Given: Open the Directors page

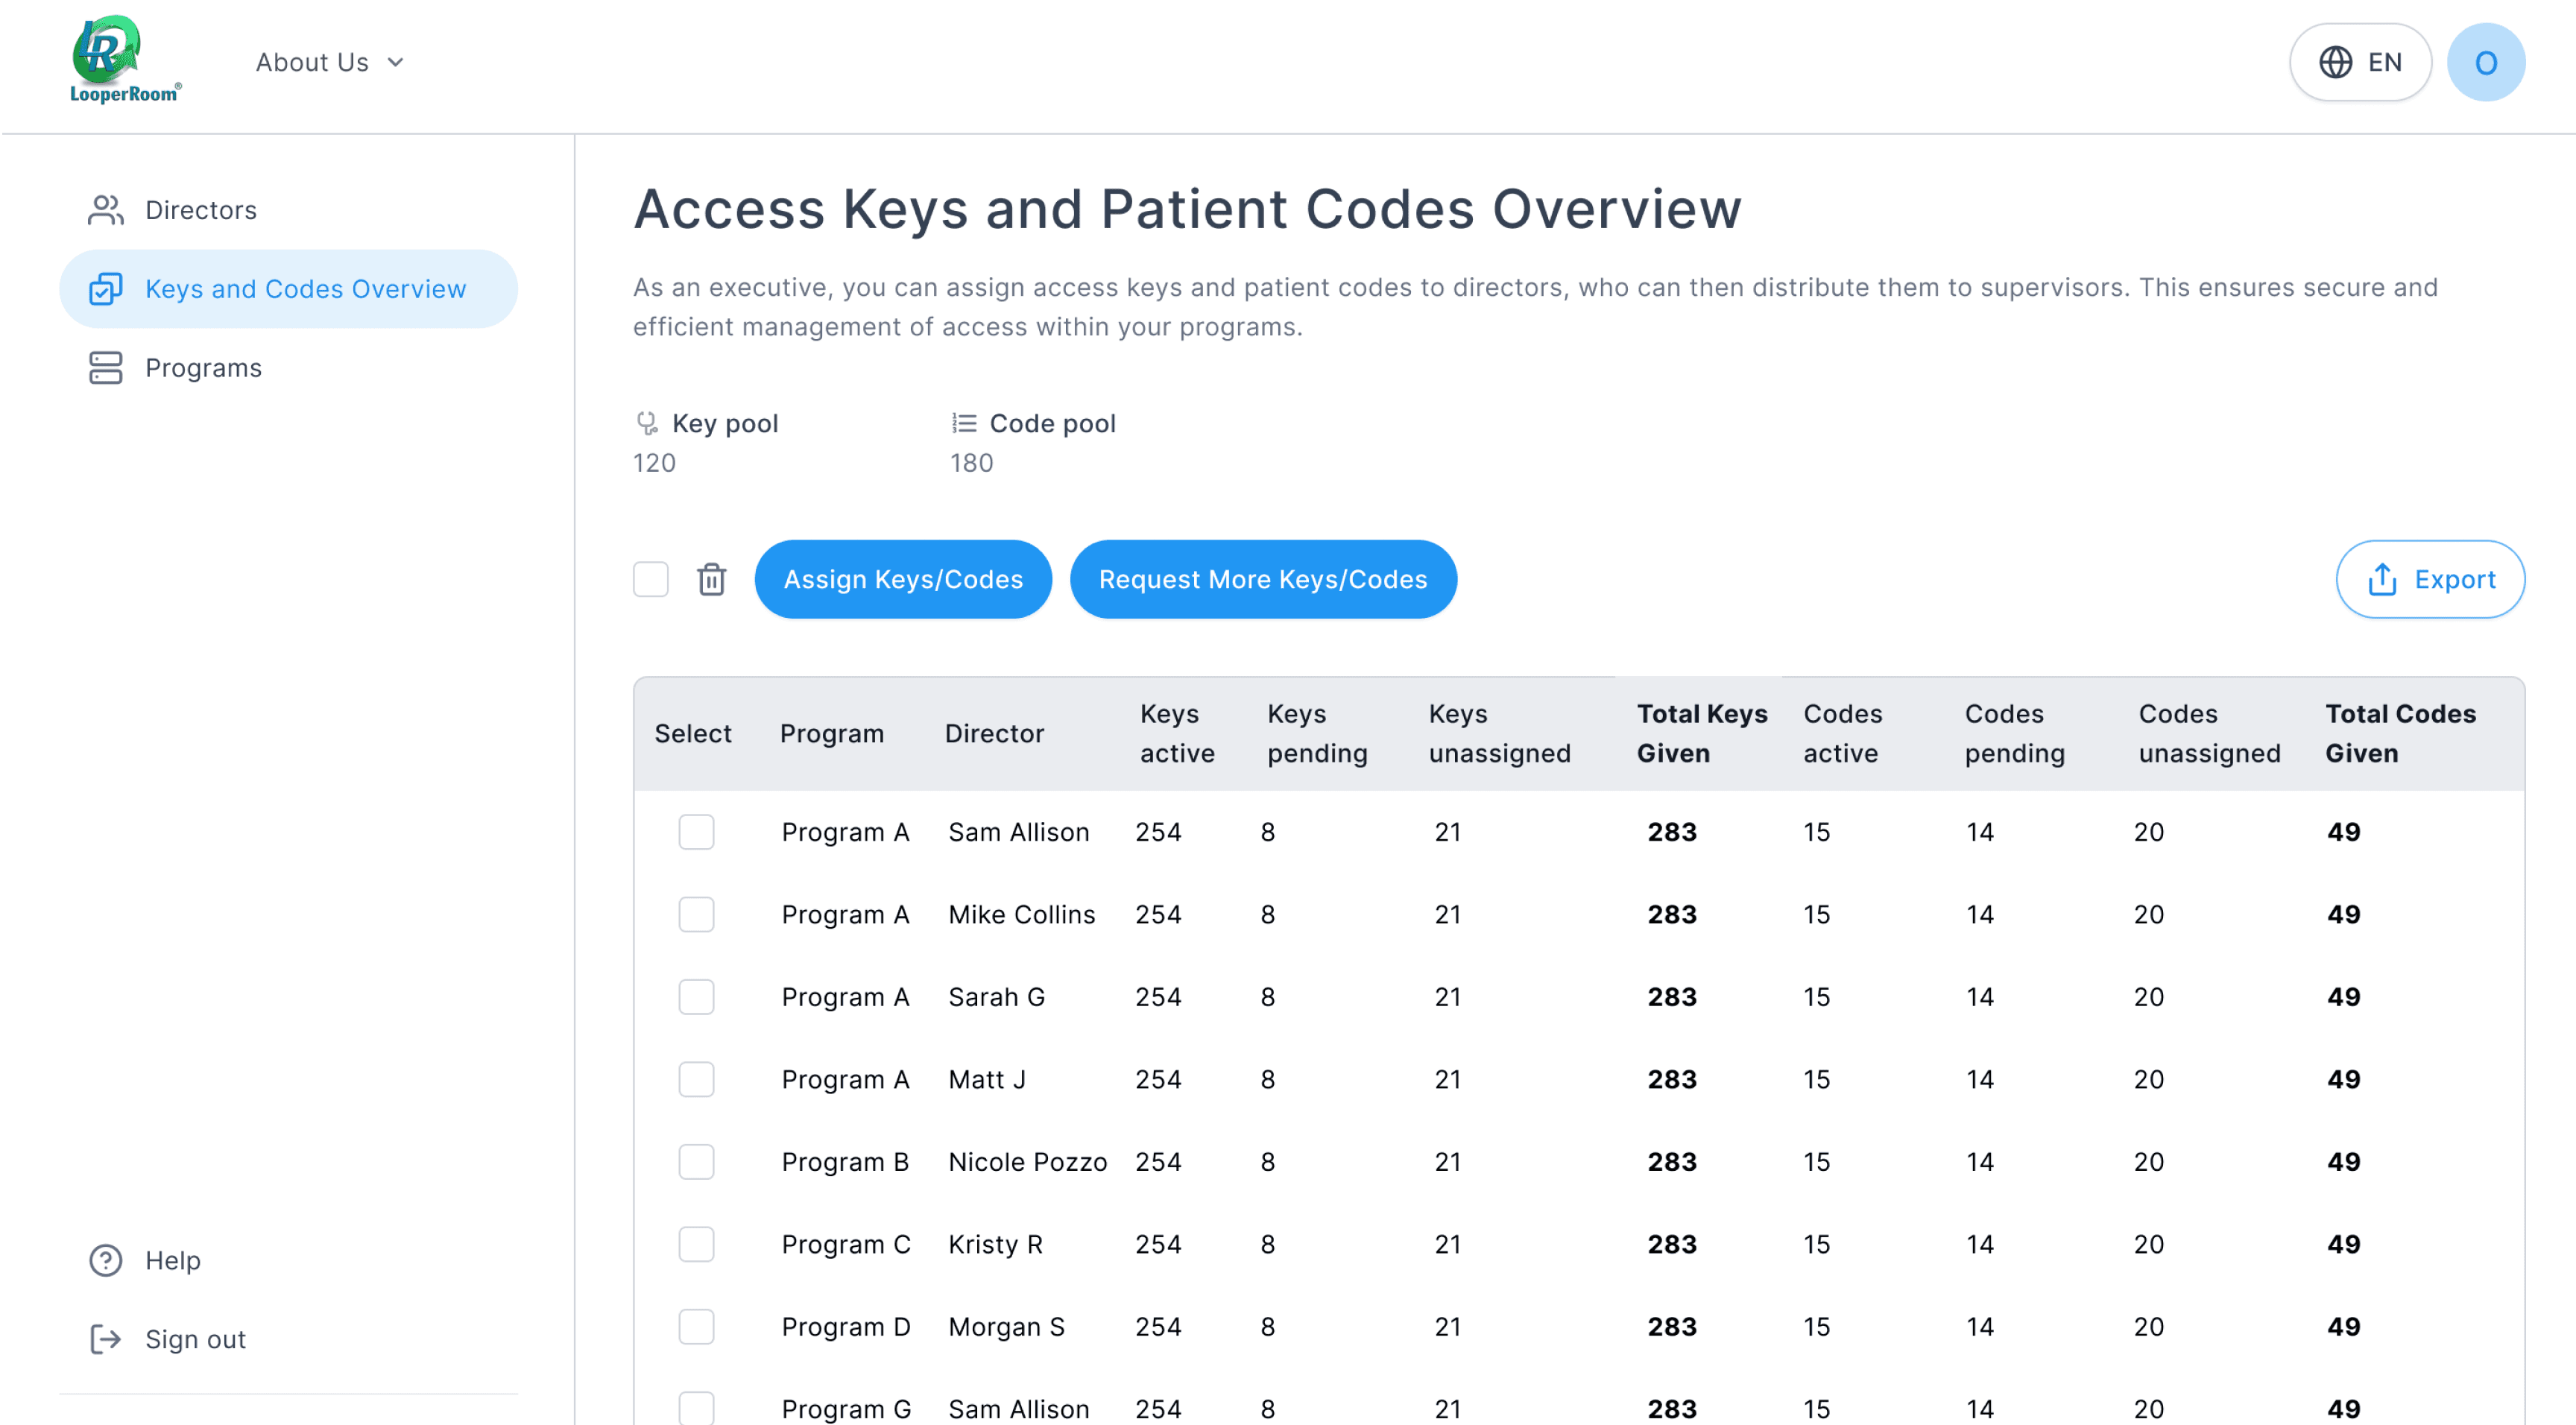Looking at the screenshot, I should click(288, 210).
